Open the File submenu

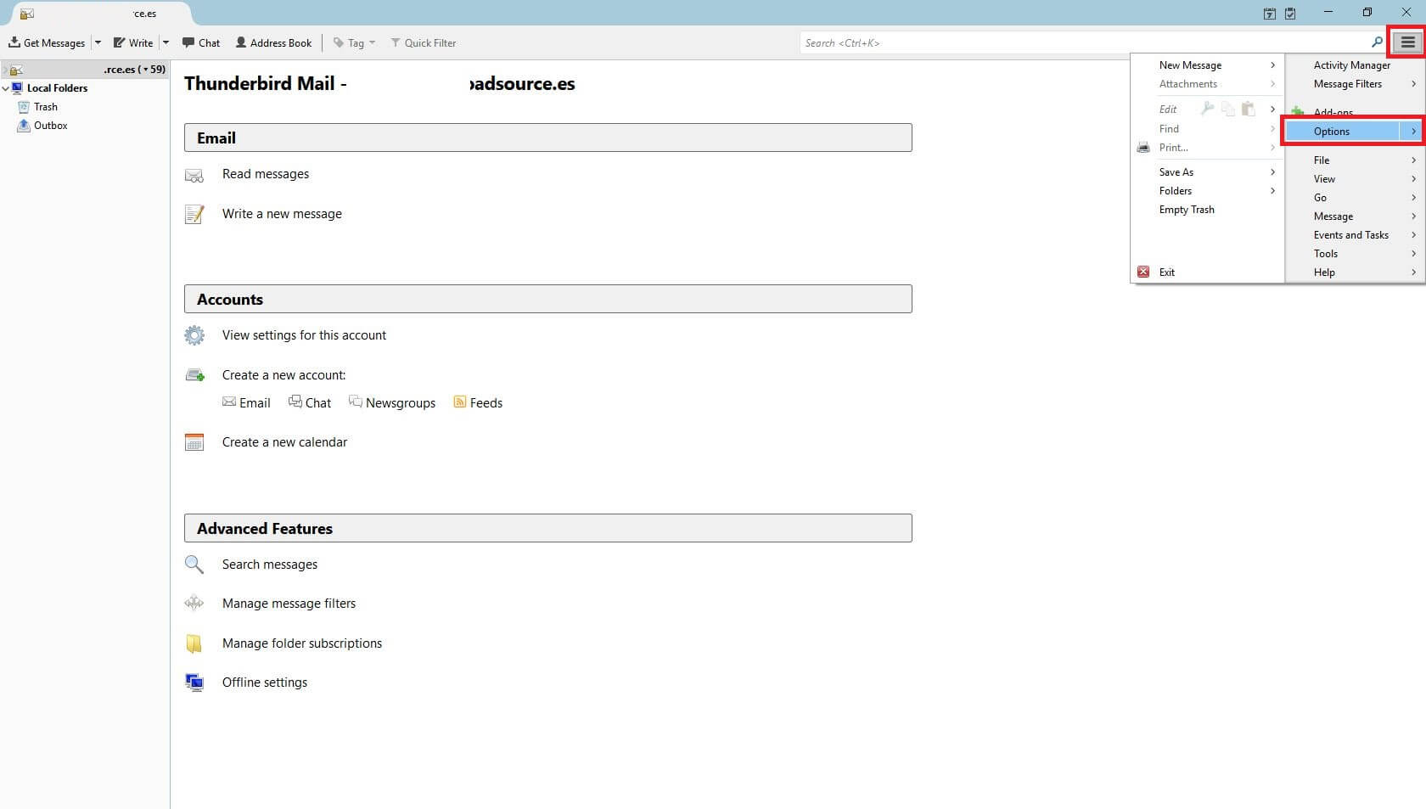coord(1354,160)
